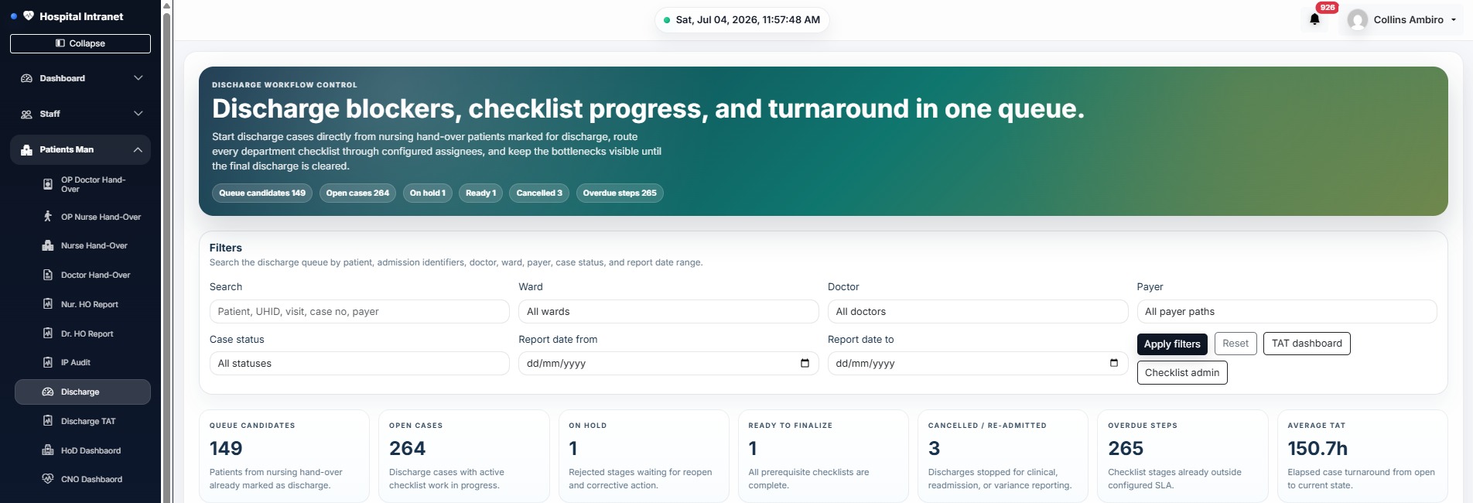This screenshot has height=503, width=1473.
Task: Click the Search patient, UHID input field
Action: (x=359, y=311)
